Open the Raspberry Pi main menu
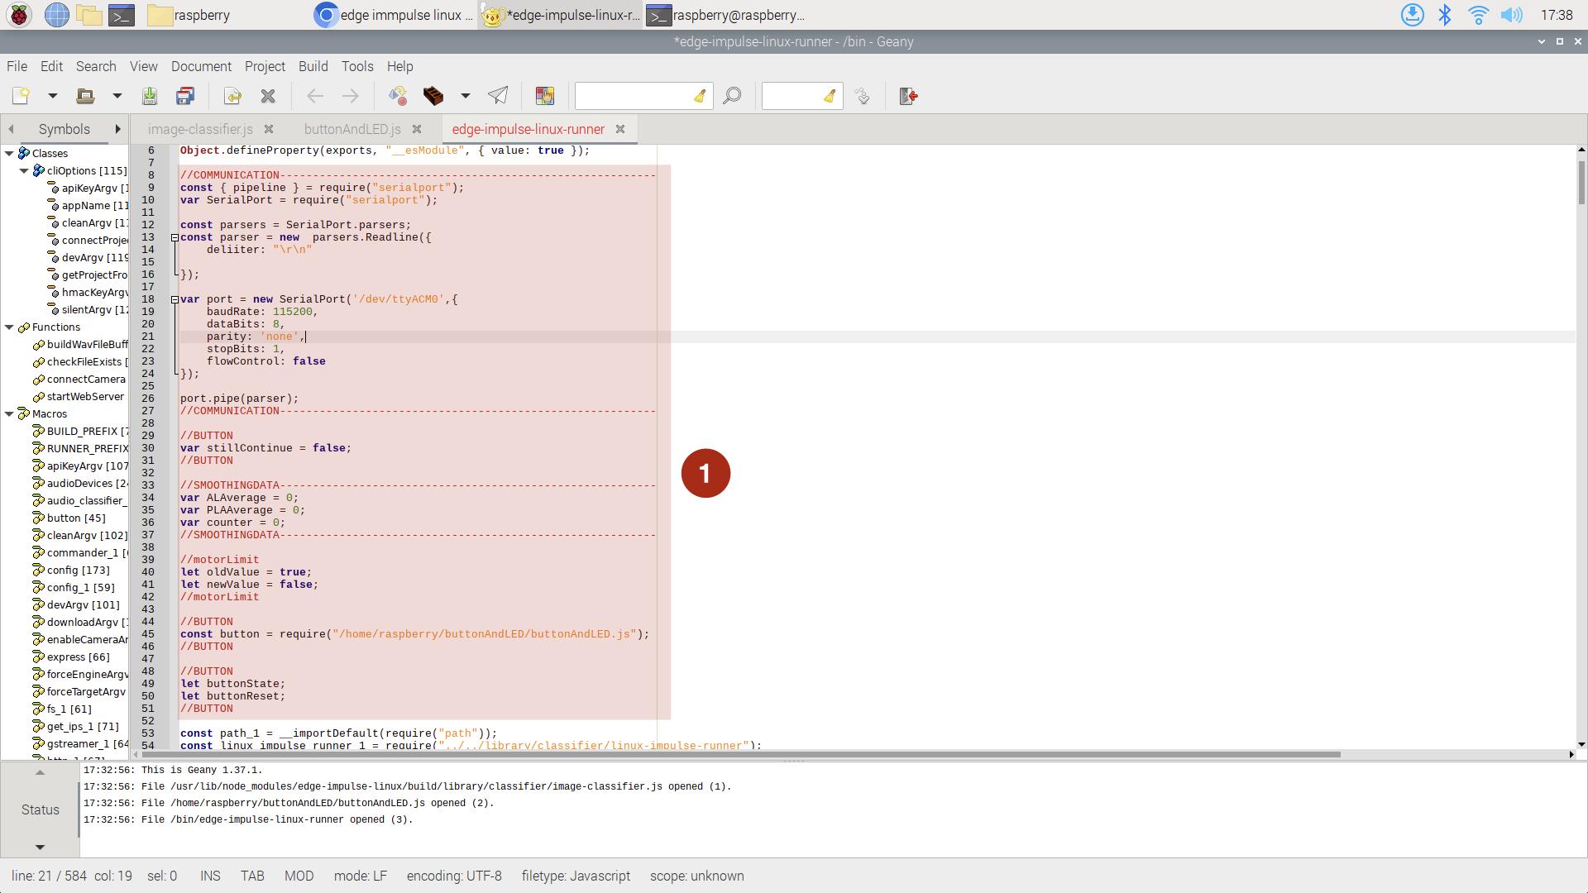This screenshot has height=893, width=1588. click(19, 15)
